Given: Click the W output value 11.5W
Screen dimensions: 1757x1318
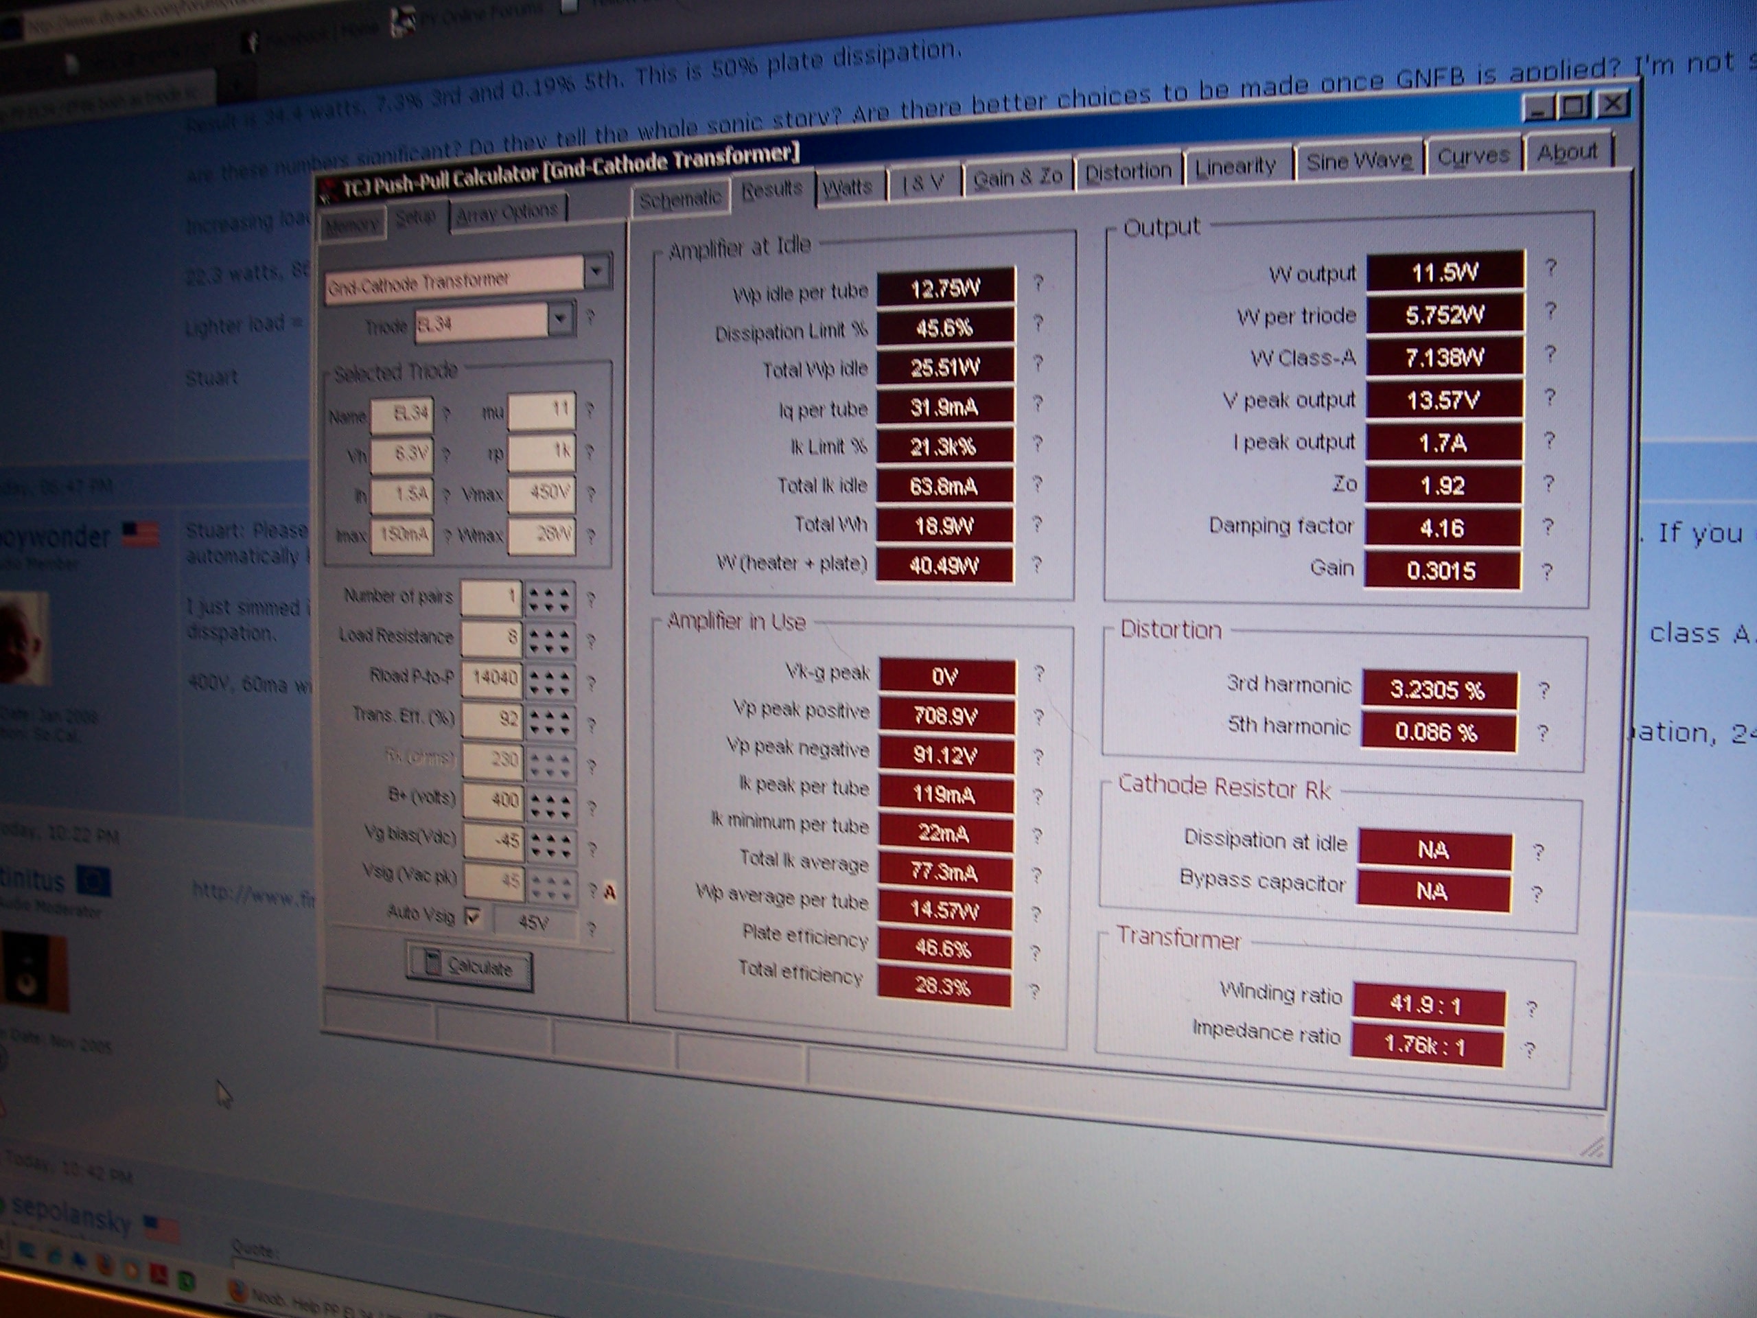Looking at the screenshot, I should point(1445,273).
